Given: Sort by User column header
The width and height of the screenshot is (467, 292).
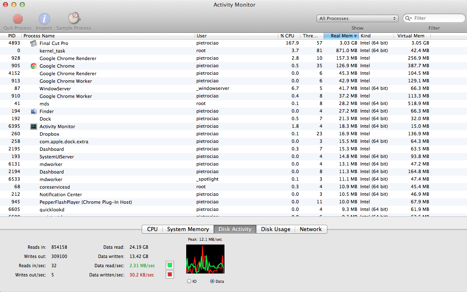Looking at the screenshot, I should [x=236, y=36].
